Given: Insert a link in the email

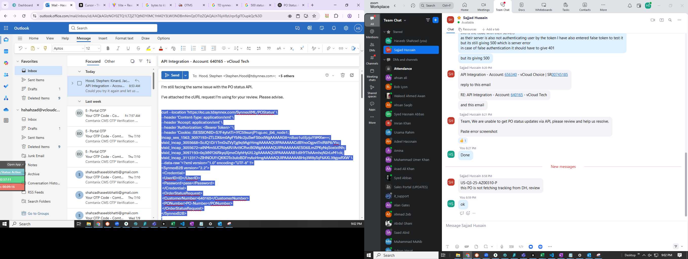Looking at the screenshot, I should click(x=341, y=48).
